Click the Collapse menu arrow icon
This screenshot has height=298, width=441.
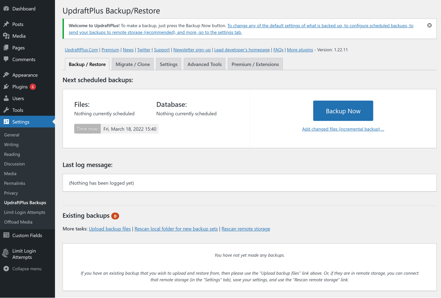tap(6, 269)
